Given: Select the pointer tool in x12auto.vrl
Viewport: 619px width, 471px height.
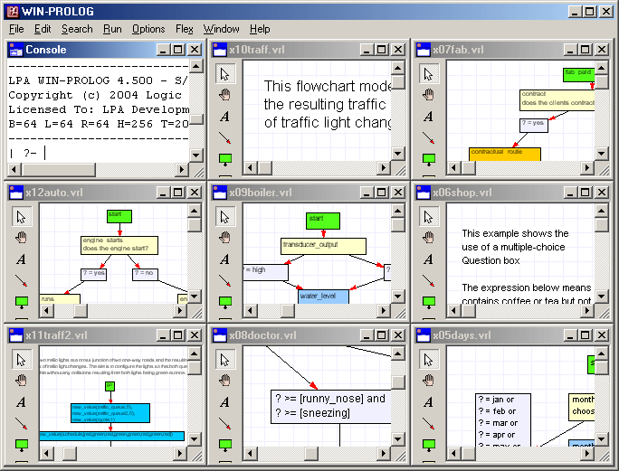Looking at the screenshot, I should [22, 217].
